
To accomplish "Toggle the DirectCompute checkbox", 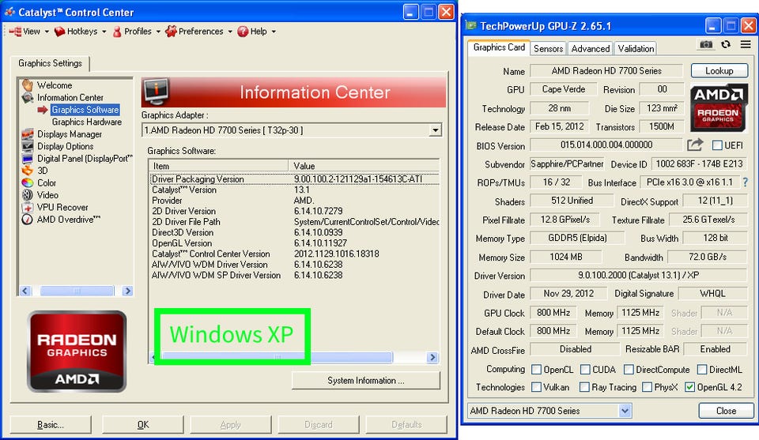I will click(629, 370).
